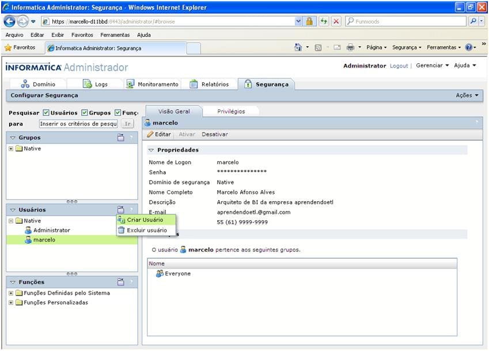Click the Funções panel actions icon
This screenshot has height=351, width=489.
(121, 282)
